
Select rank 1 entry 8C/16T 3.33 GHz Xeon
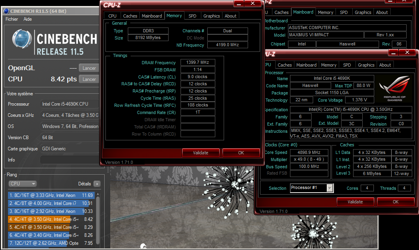tap(51, 195)
